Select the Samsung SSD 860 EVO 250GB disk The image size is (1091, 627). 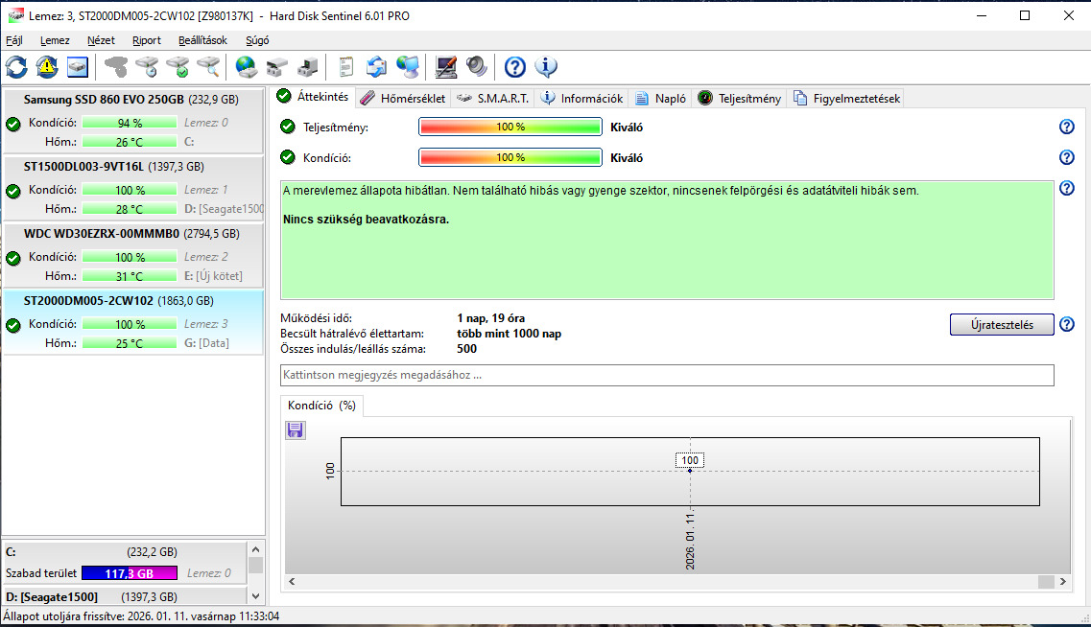tap(132, 120)
